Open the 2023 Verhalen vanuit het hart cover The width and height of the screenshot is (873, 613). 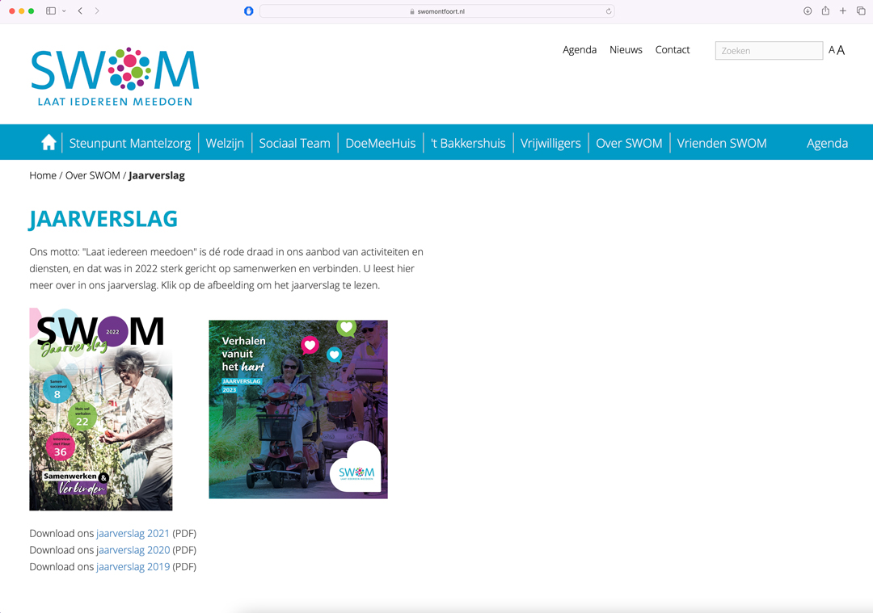pos(298,409)
